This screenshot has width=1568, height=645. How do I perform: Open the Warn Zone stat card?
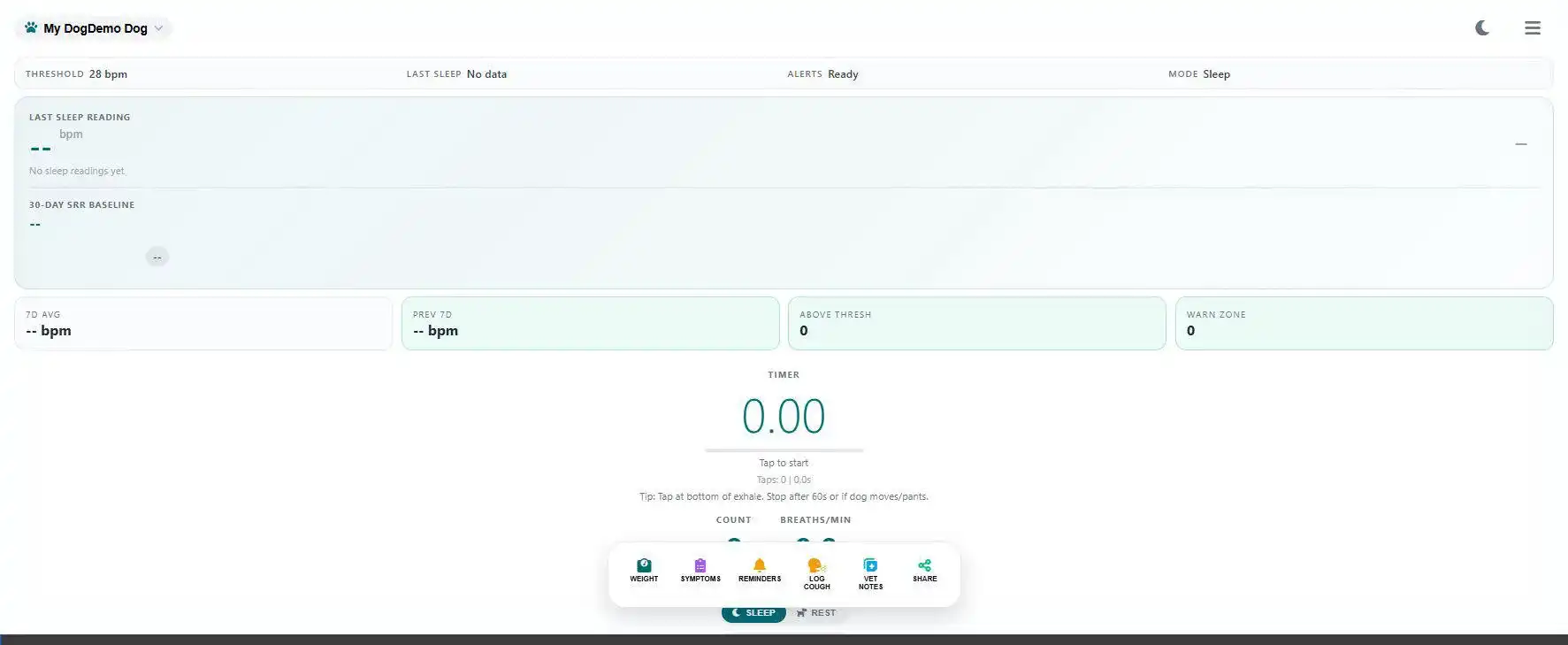[1363, 324]
